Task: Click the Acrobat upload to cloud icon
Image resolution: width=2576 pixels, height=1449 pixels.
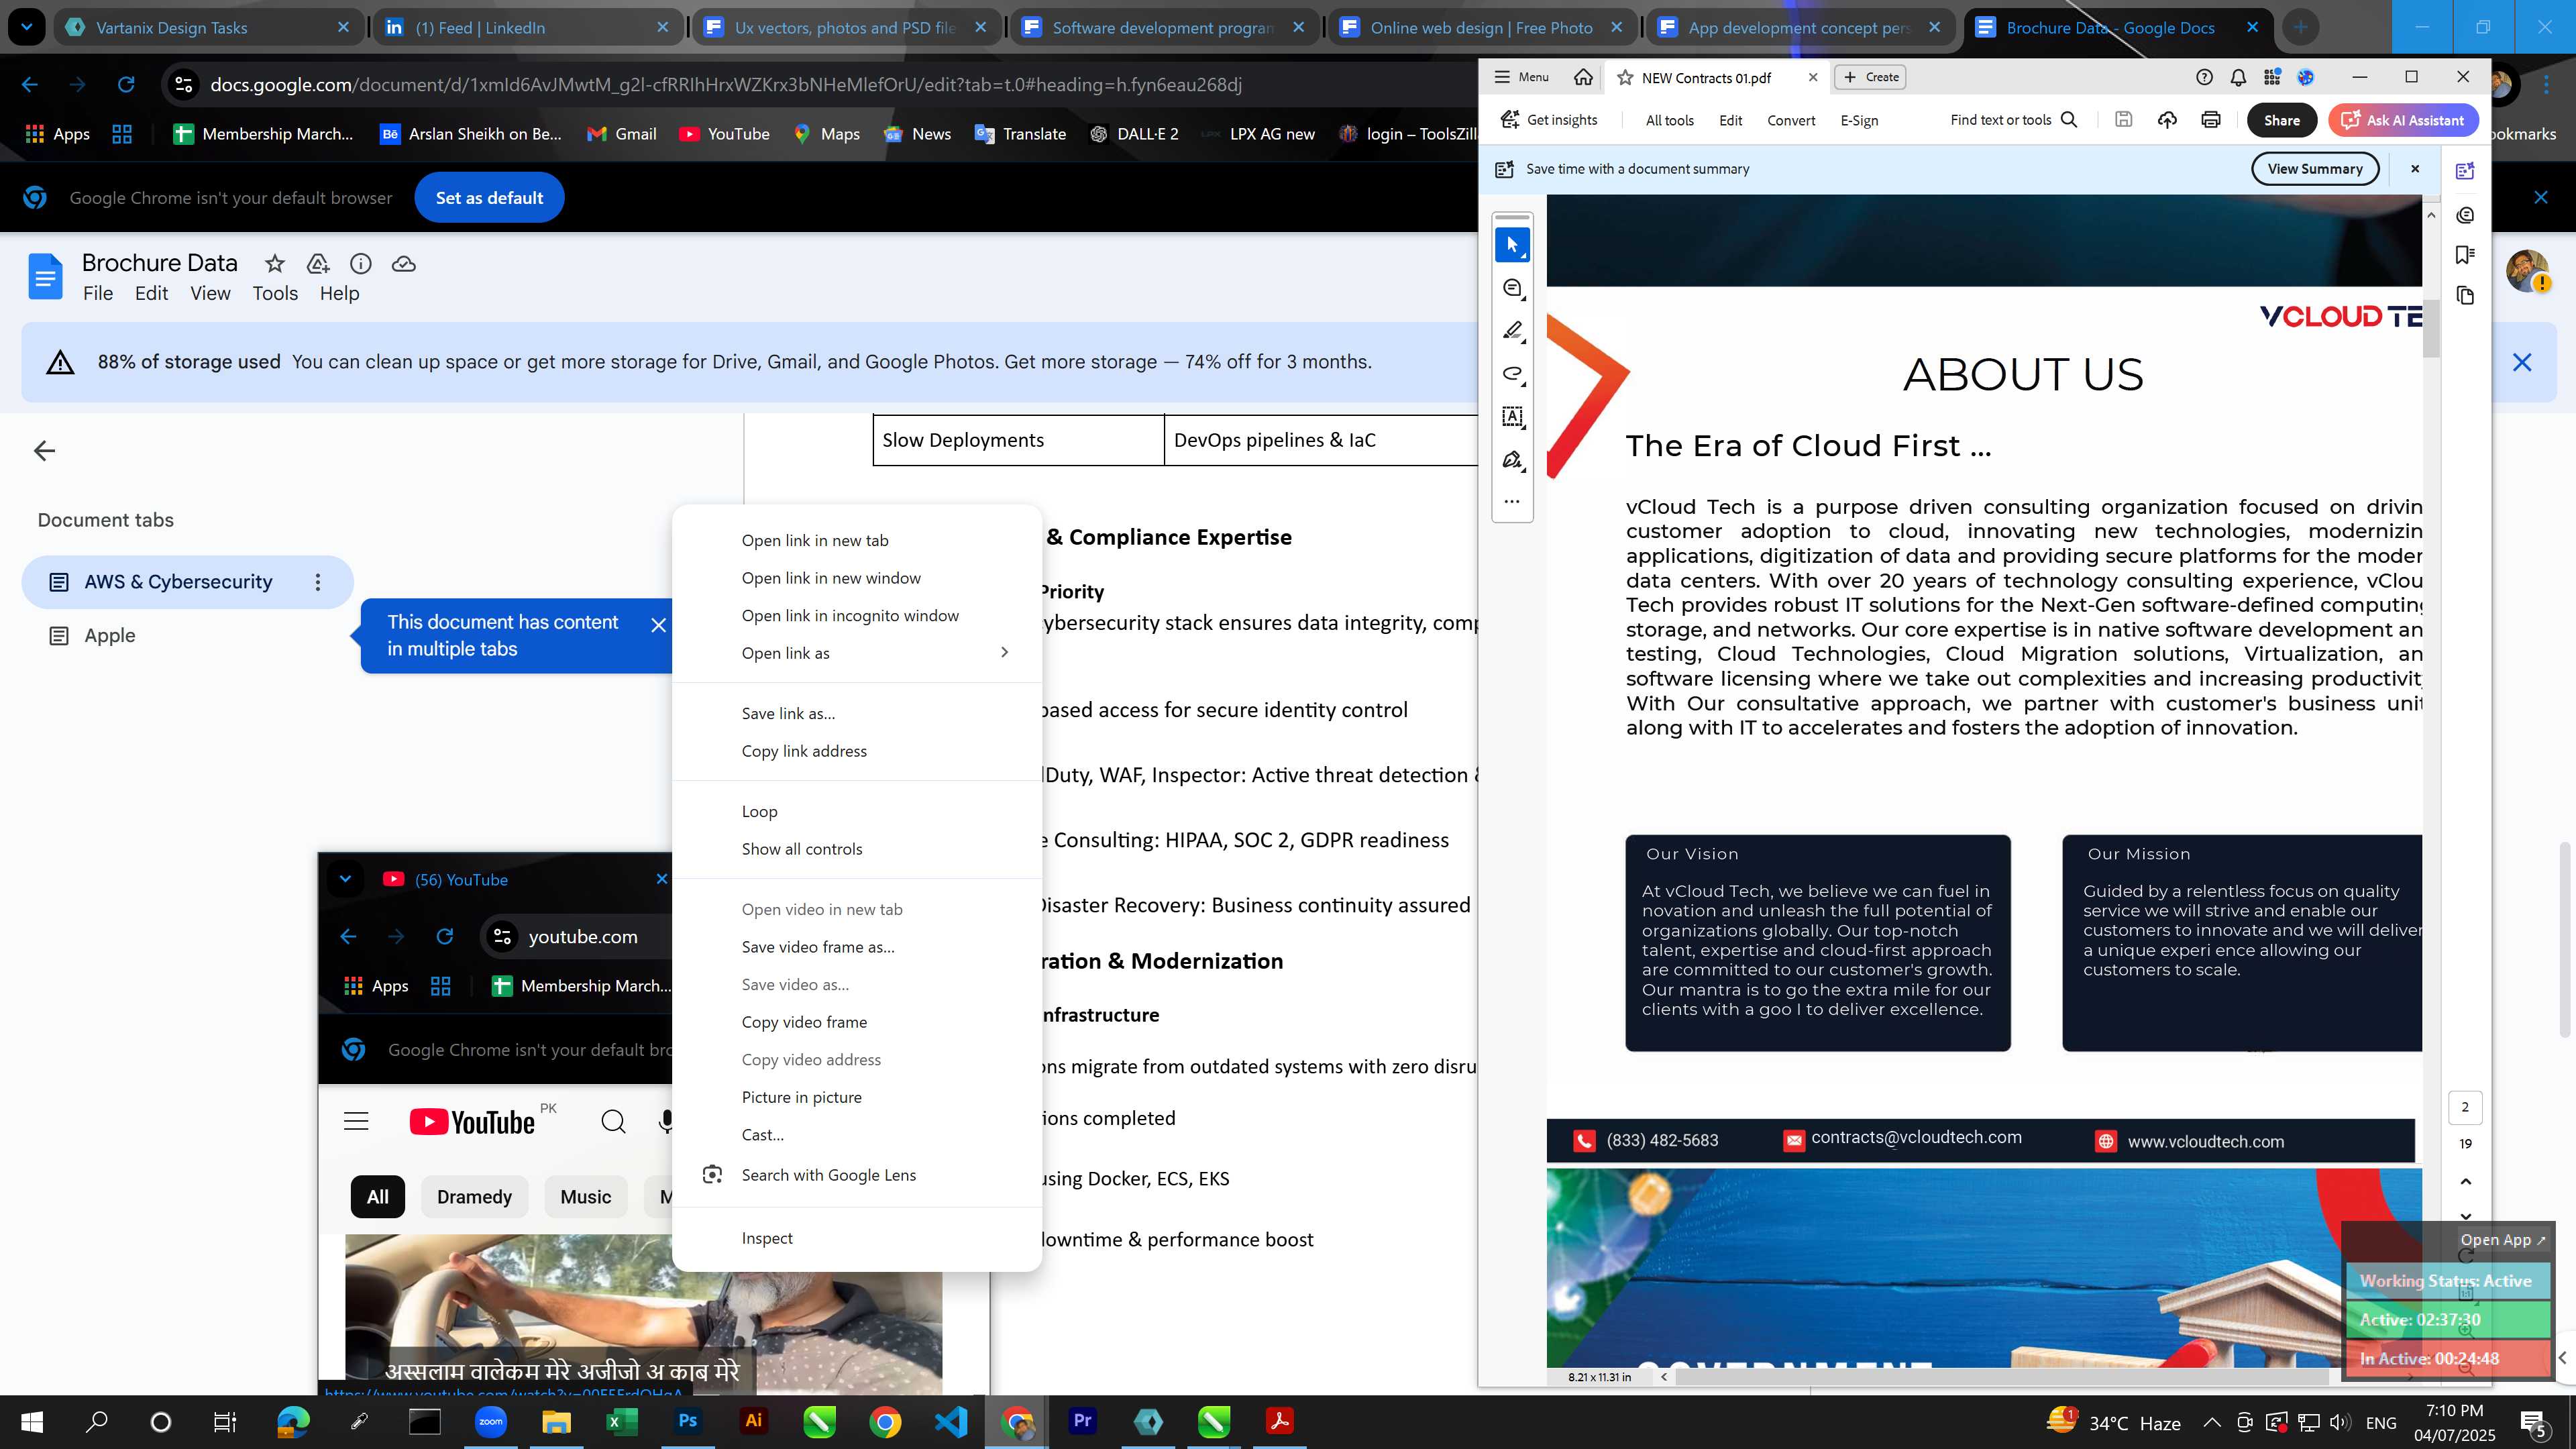Action: [x=2167, y=120]
